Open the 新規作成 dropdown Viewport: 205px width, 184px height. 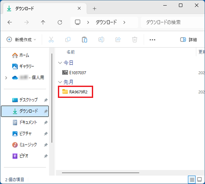[x=21, y=40]
